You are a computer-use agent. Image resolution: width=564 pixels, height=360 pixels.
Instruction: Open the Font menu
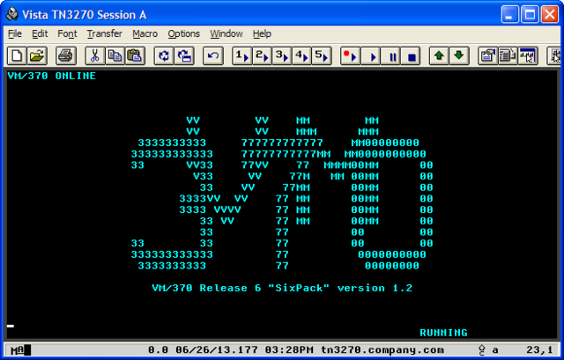coord(67,33)
